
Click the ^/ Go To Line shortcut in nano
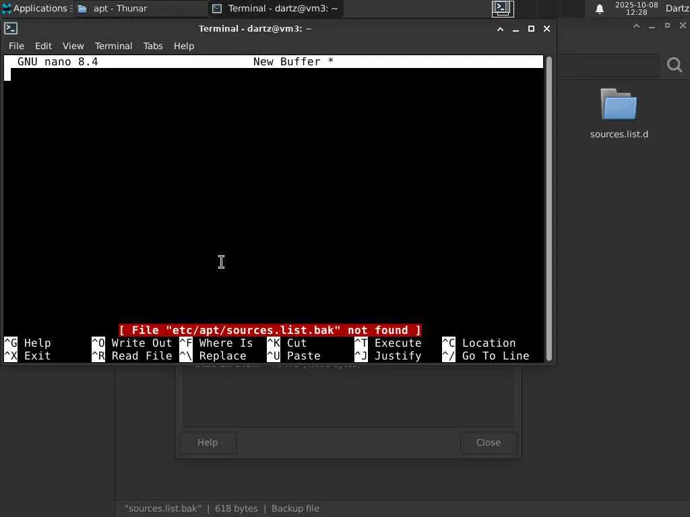pos(486,355)
